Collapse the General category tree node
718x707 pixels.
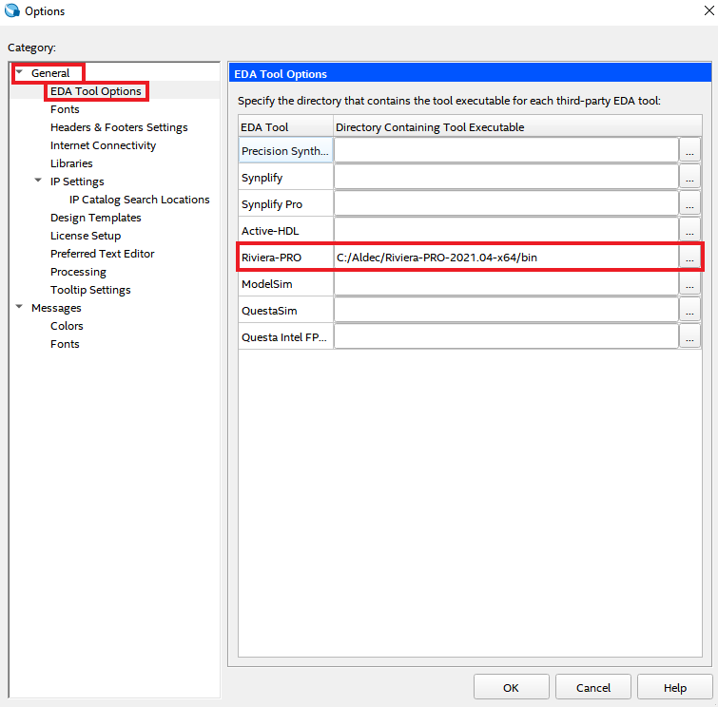pyautogui.click(x=19, y=72)
